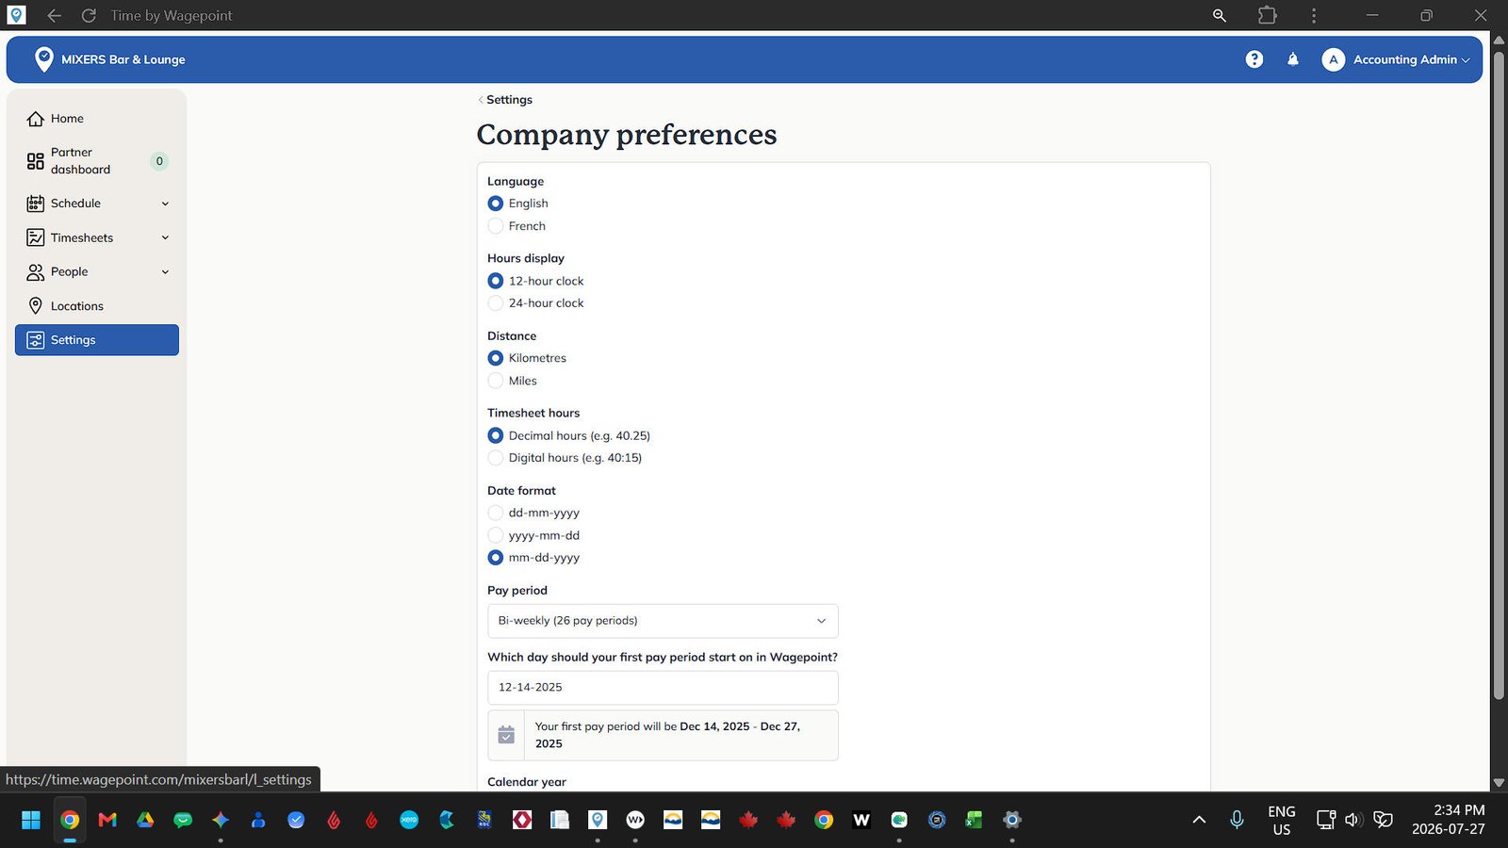Open the browser three-dot menu
1508x848 pixels.
pyautogui.click(x=1314, y=15)
